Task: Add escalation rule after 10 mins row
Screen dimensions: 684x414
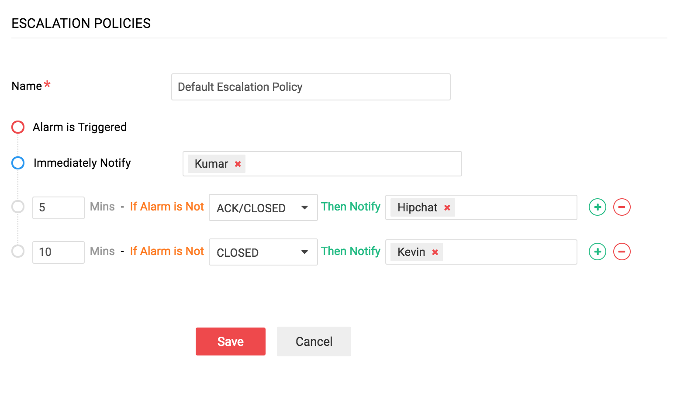Action: [x=597, y=252]
